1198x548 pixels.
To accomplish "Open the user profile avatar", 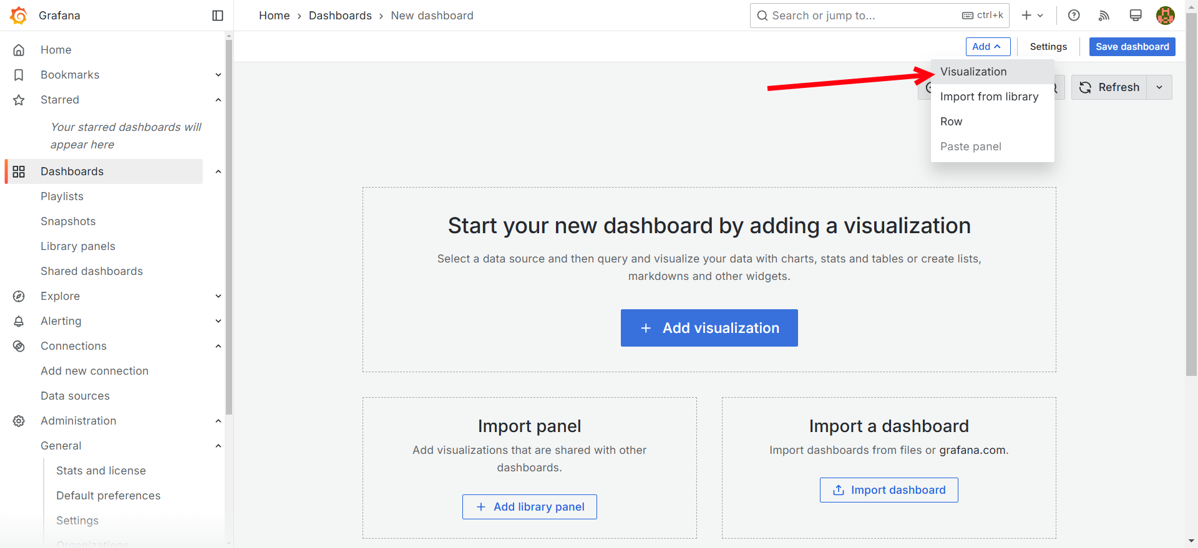I will click(x=1166, y=16).
